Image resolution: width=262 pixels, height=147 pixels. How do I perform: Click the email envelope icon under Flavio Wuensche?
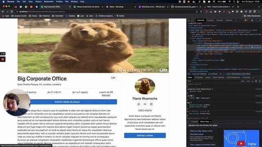[x=145, y=104]
